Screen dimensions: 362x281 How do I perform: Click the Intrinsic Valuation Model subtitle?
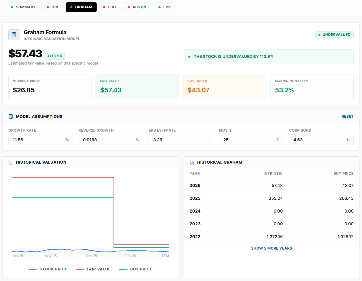tap(52, 39)
